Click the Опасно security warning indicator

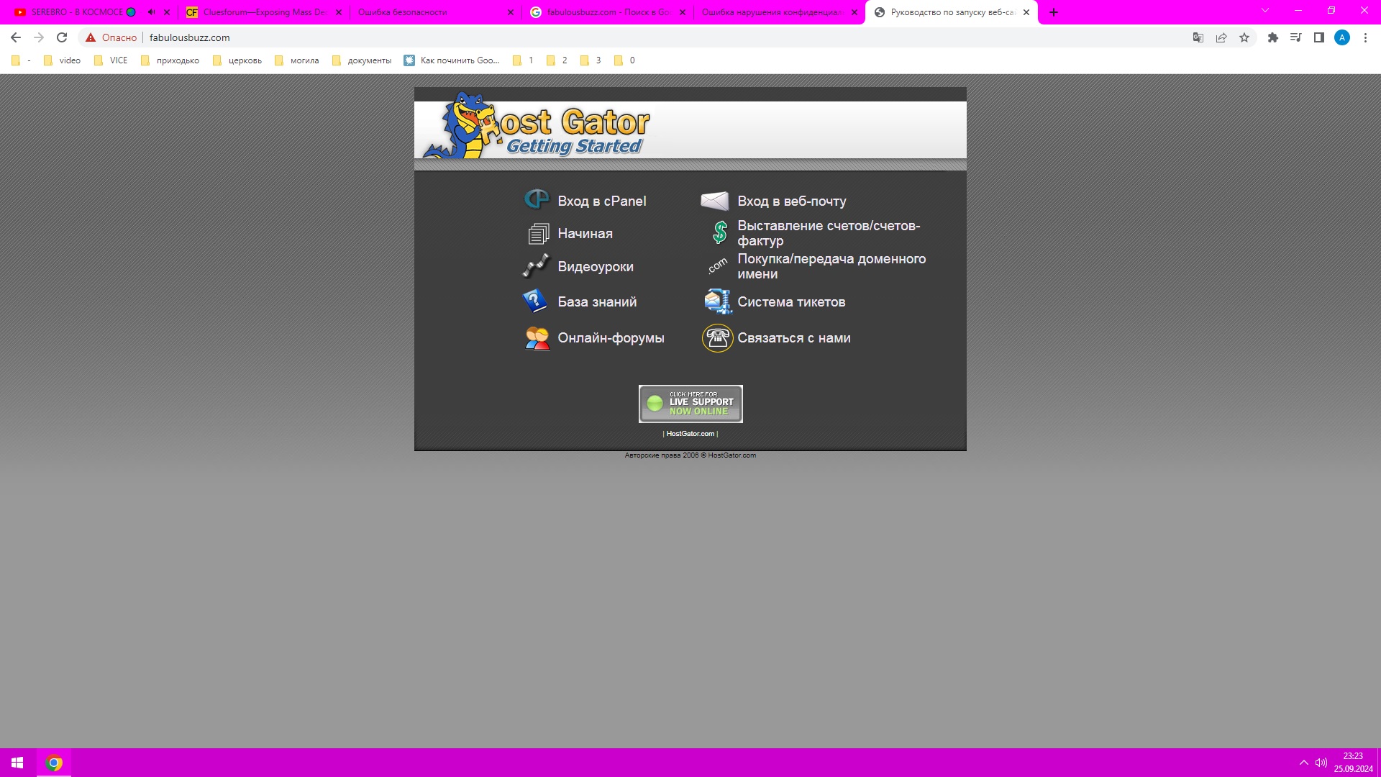pyautogui.click(x=111, y=37)
